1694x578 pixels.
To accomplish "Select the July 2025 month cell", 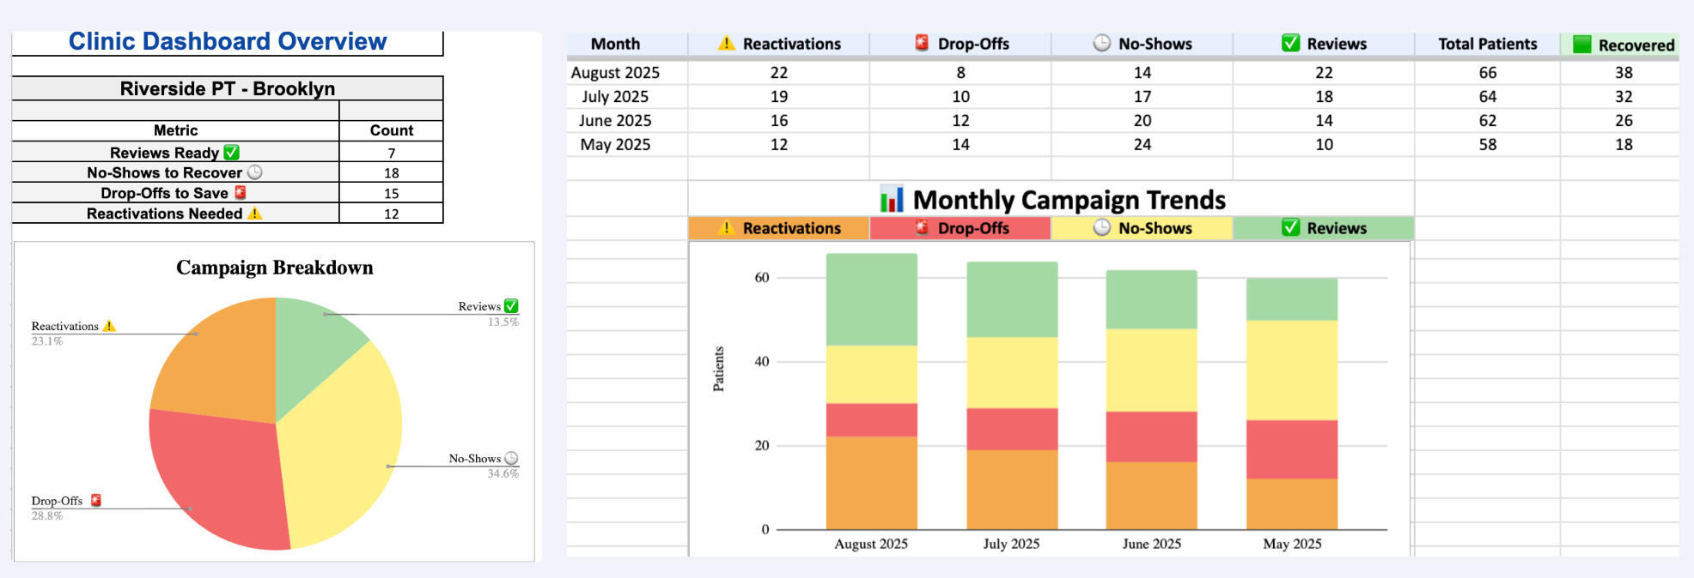I will (615, 97).
